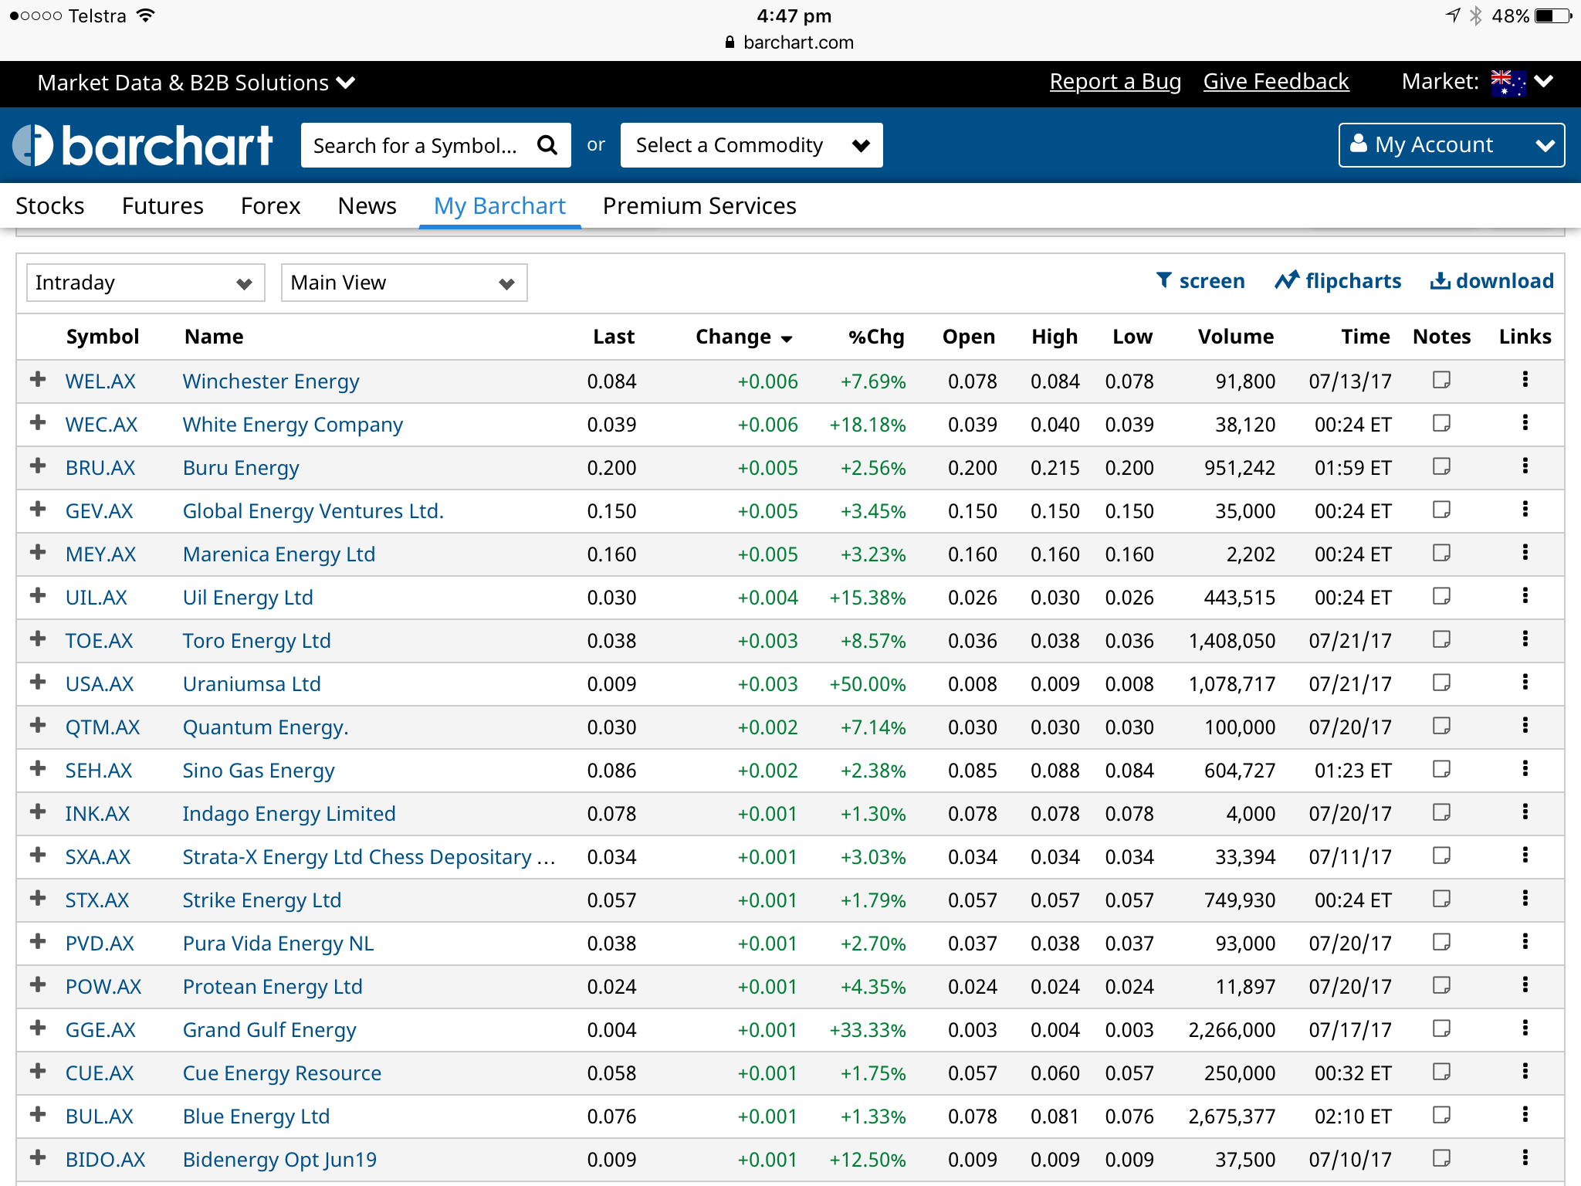Open links menu dots for BUL.AX
The width and height of the screenshot is (1581, 1186).
pyautogui.click(x=1525, y=1114)
